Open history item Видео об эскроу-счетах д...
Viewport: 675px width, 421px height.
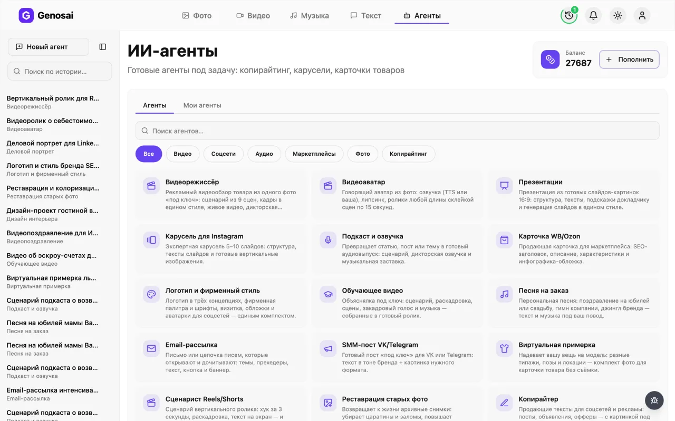tap(53, 259)
